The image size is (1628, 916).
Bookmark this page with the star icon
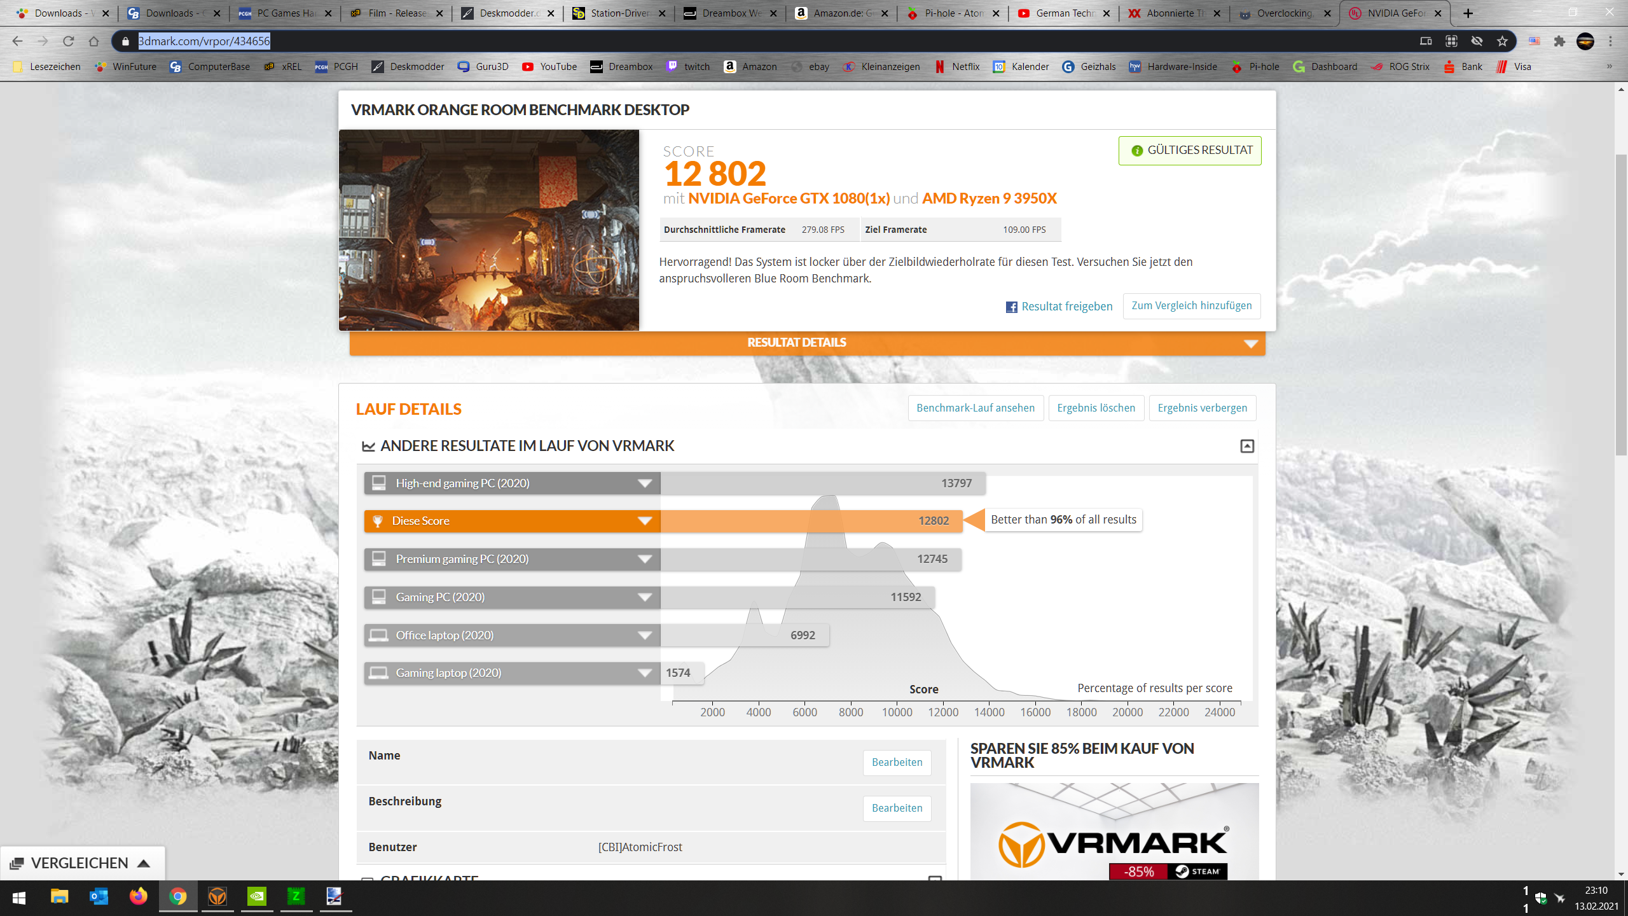pos(1502,41)
